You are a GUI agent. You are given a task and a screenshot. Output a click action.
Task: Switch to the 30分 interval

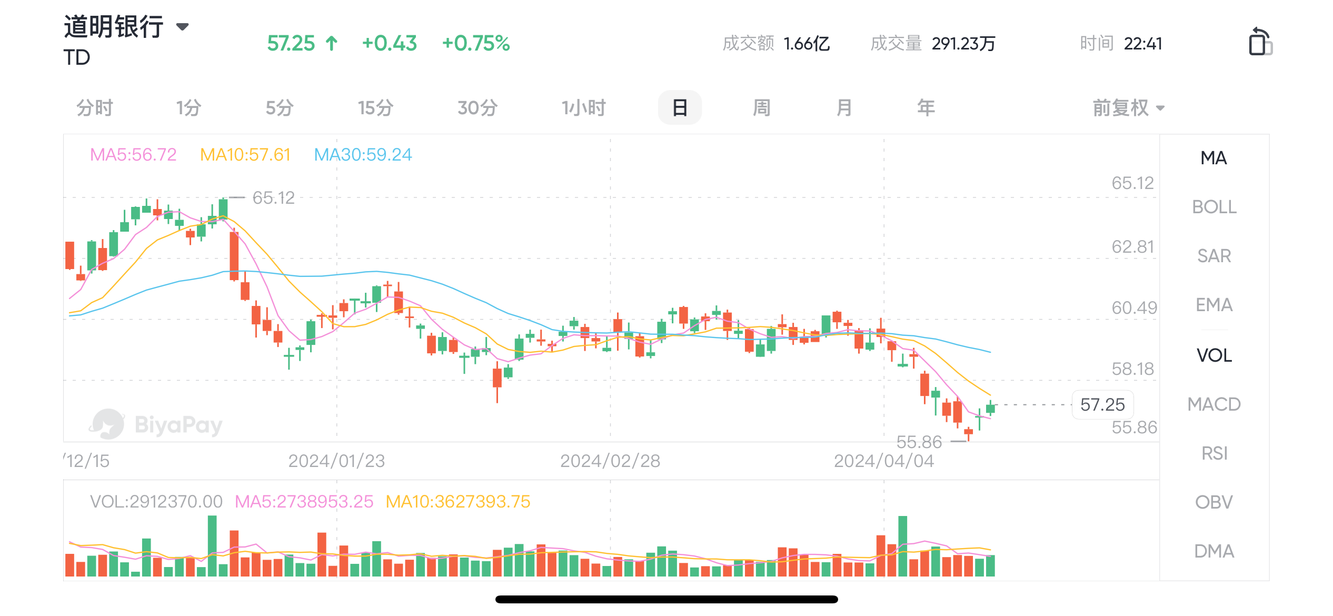pos(477,108)
